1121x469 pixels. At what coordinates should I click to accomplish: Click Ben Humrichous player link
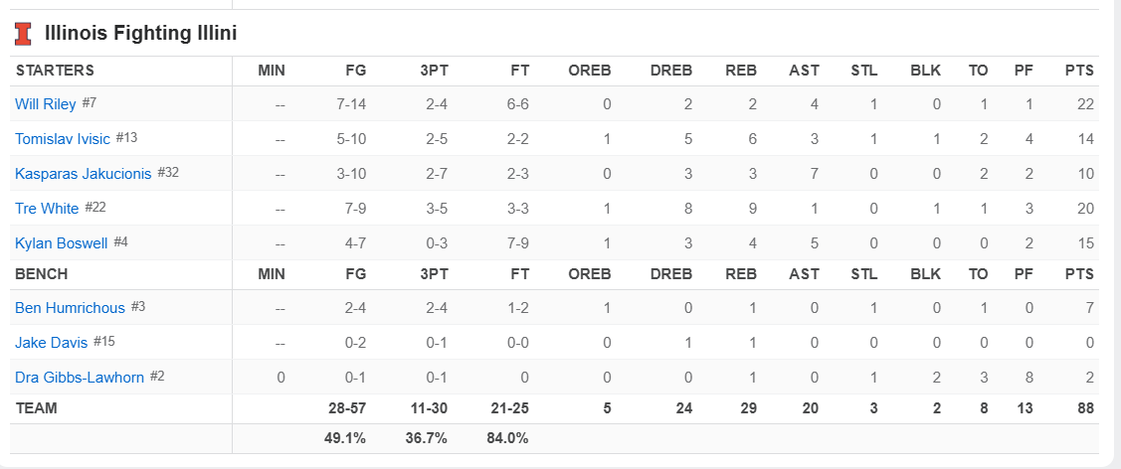click(70, 308)
